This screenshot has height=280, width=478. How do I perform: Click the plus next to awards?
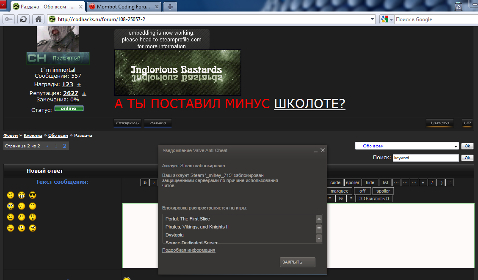click(x=79, y=84)
